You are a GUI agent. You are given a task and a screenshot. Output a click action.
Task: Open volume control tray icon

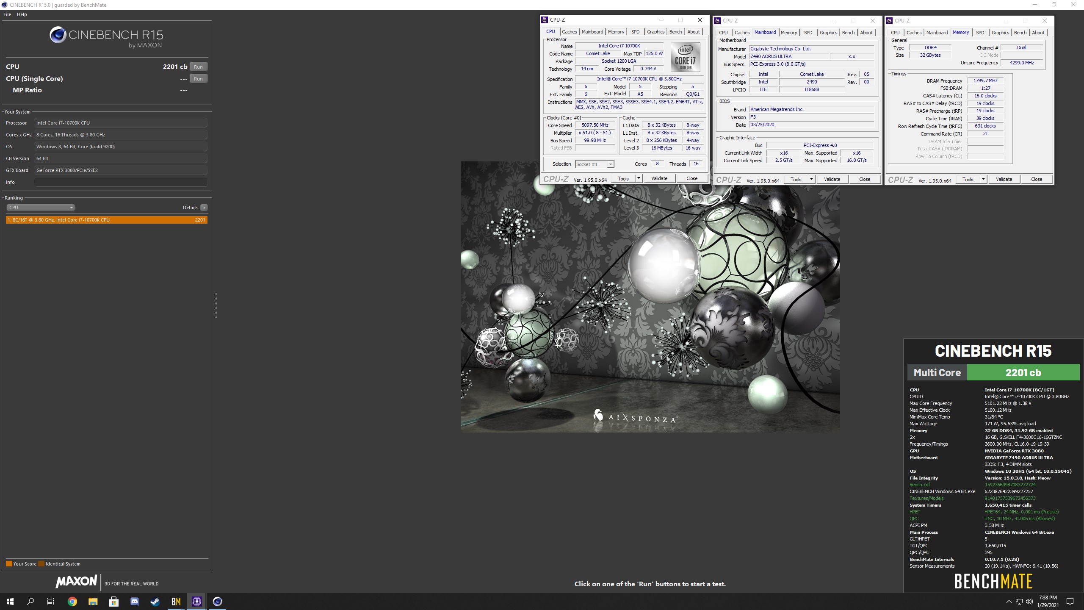pyautogui.click(x=1029, y=601)
